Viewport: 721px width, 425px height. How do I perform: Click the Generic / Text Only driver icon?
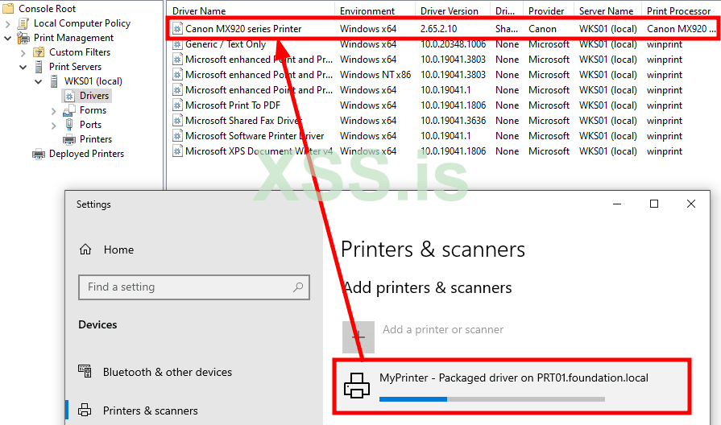click(177, 44)
